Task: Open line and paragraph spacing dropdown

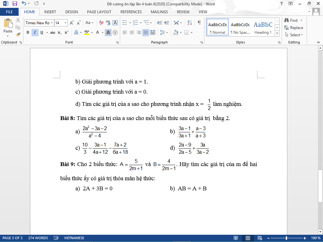Action: coord(164,32)
